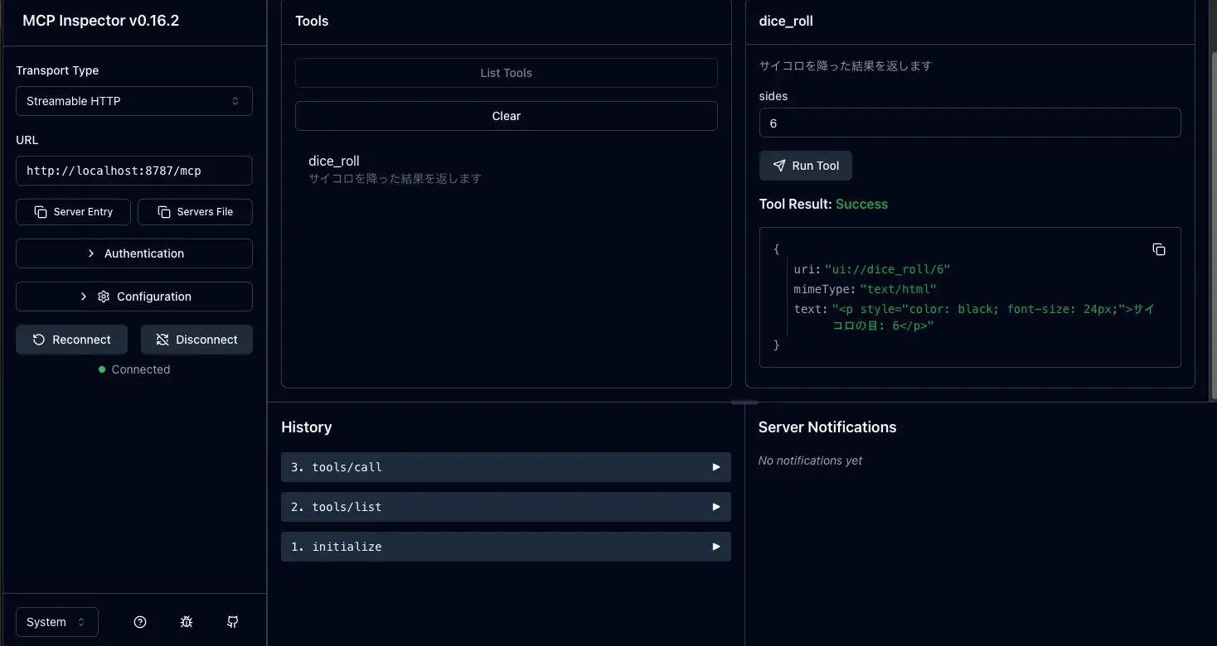Screen dimensions: 1217x646
Task: Click "No notifications yet" text
Action: click(810, 460)
